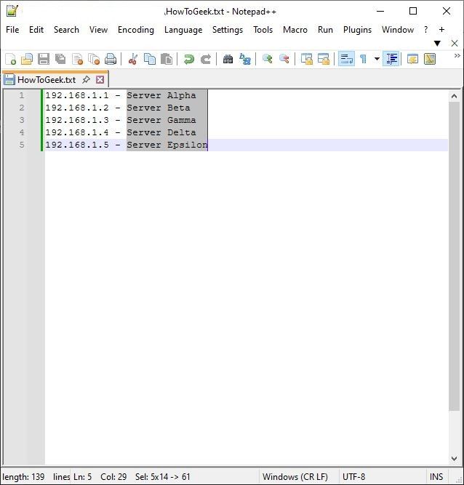Screen dimensions: 464x485
Task: Paste the clipboard using the Paste icon
Action: tap(167, 59)
